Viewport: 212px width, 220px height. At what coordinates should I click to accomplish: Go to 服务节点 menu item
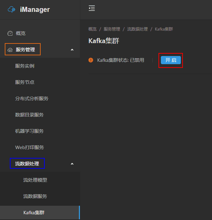coord(25,82)
